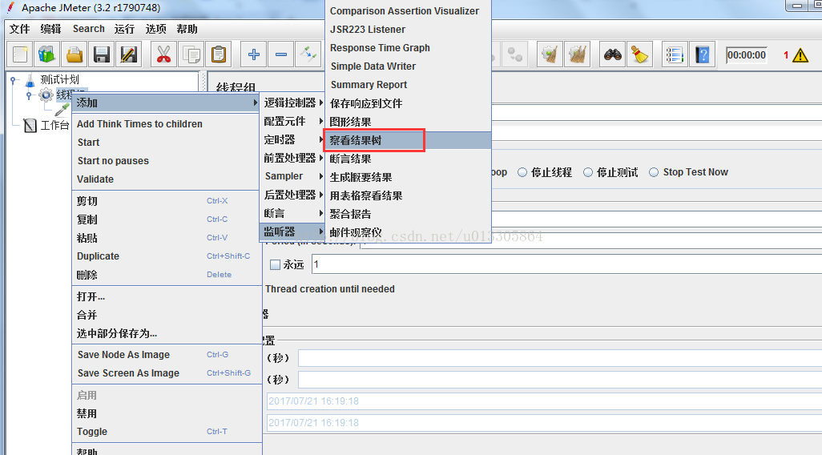
Task: Click the Reset Search broom icon
Action: 639,54
